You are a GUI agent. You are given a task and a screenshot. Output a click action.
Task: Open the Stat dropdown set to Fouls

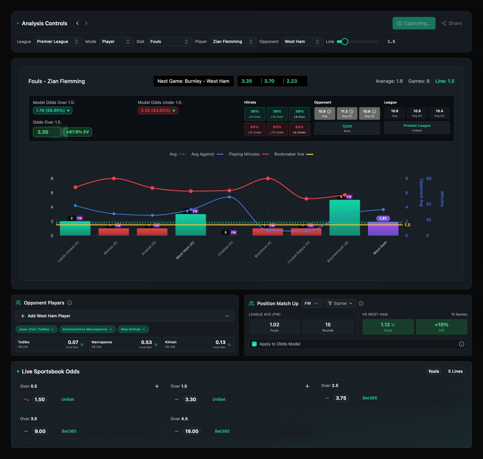pos(169,41)
